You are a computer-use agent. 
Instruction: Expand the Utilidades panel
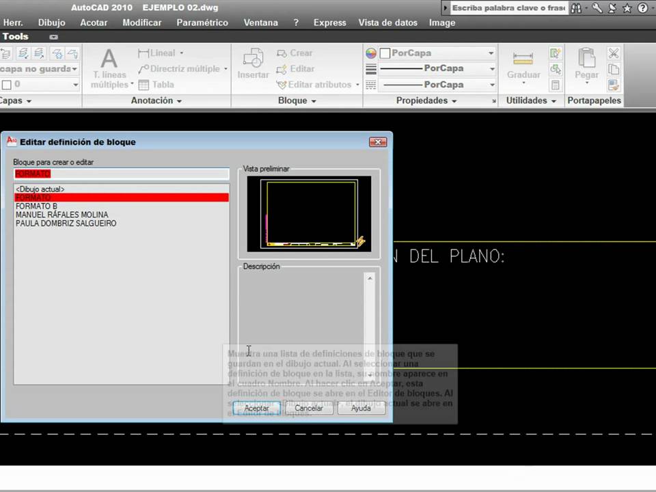pos(531,101)
